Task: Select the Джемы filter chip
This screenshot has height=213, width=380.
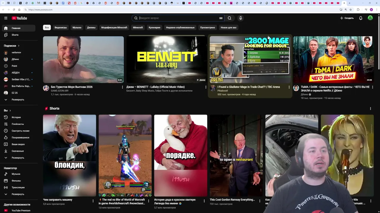Action: 91,28
